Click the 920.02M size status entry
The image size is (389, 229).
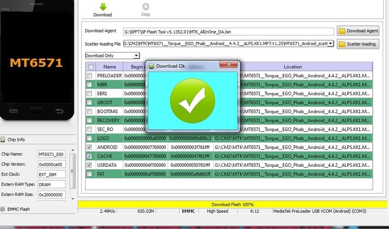click(x=145, y=211)
